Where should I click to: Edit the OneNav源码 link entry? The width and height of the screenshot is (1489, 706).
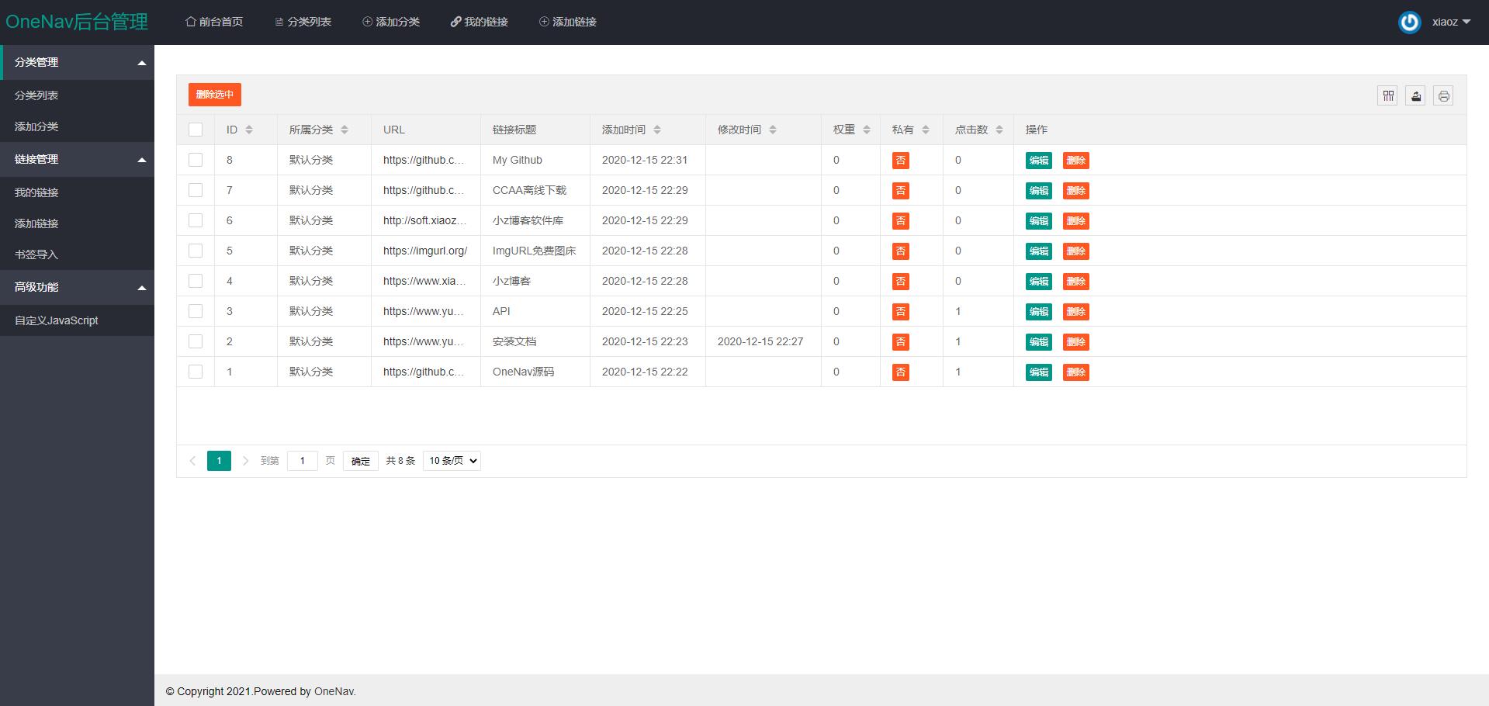point(1037,372)
